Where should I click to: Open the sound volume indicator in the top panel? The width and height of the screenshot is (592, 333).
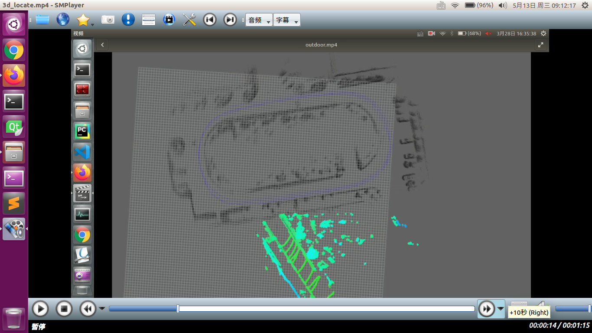point(503,6)
